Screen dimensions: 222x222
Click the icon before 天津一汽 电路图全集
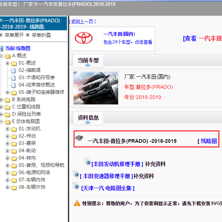(x=76, y=186)
